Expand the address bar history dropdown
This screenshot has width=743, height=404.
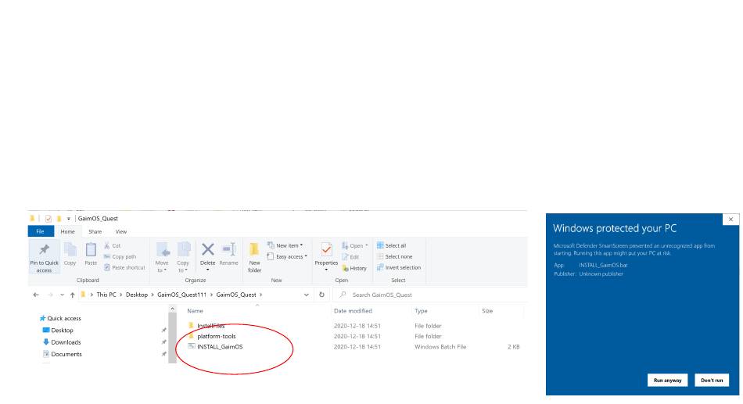307,295
